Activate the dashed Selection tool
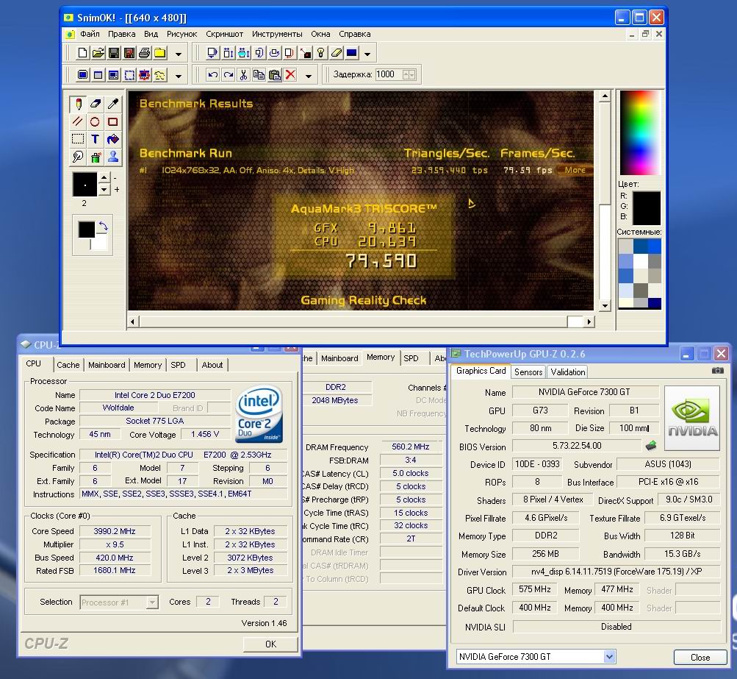This screenshot has width=737, height=679. (78, 139)
